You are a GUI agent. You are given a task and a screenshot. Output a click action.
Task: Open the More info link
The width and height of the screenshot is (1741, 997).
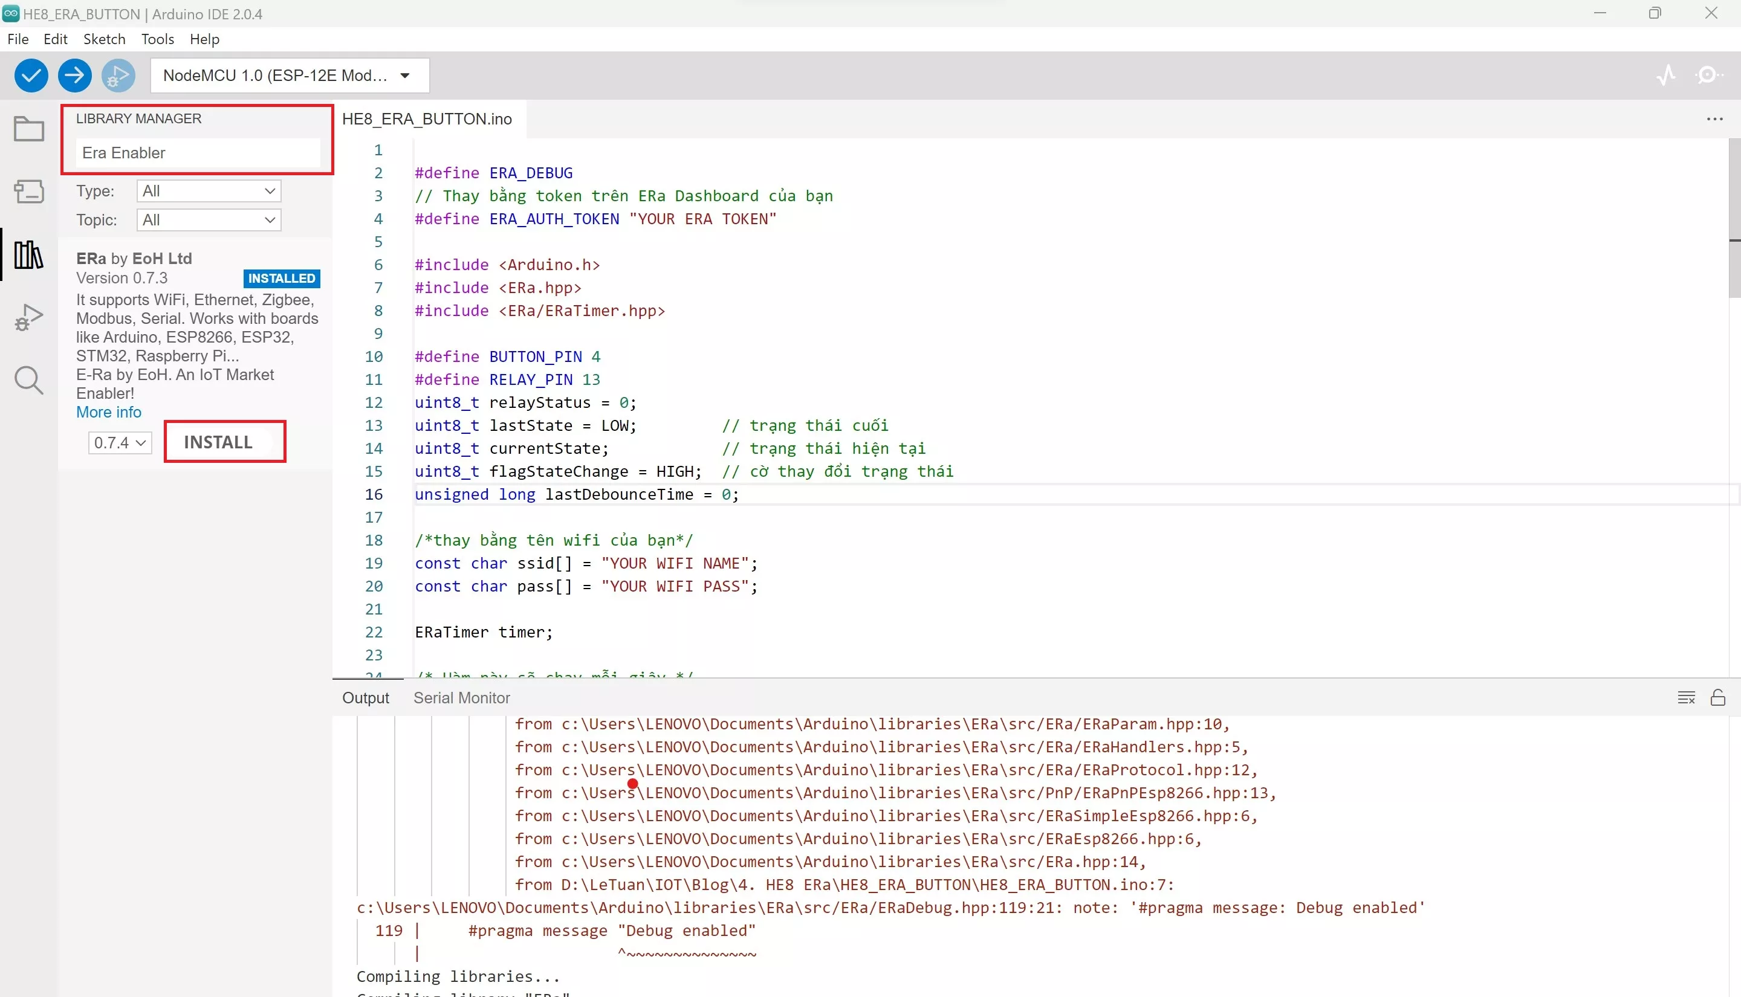pyautogui.click(x=109, y=412)
